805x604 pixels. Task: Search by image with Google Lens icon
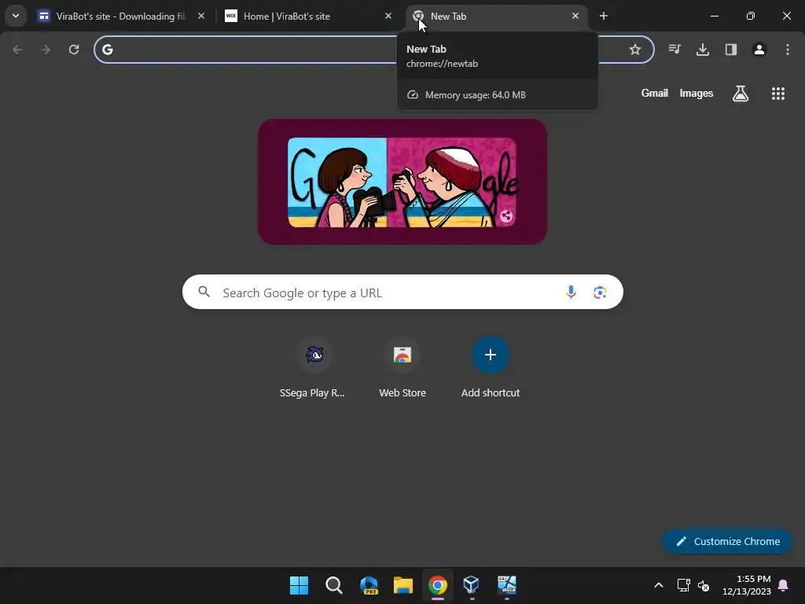coord(600,293)
